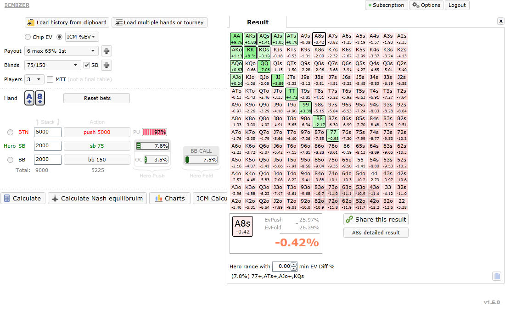Screen dimensions: 505x311
Task: Open the Players count dropdown
Action: click(x=34, y=79)
